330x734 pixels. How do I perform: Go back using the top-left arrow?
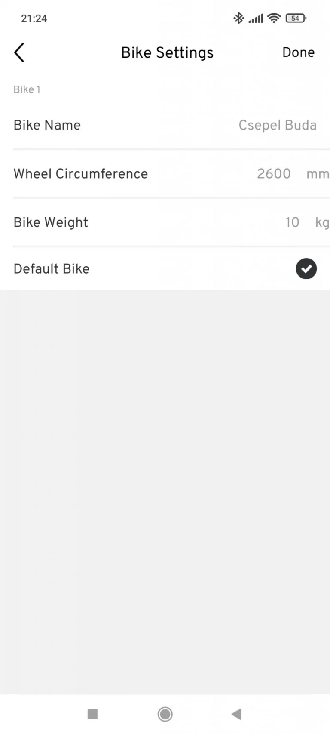(x=19, y=52)
